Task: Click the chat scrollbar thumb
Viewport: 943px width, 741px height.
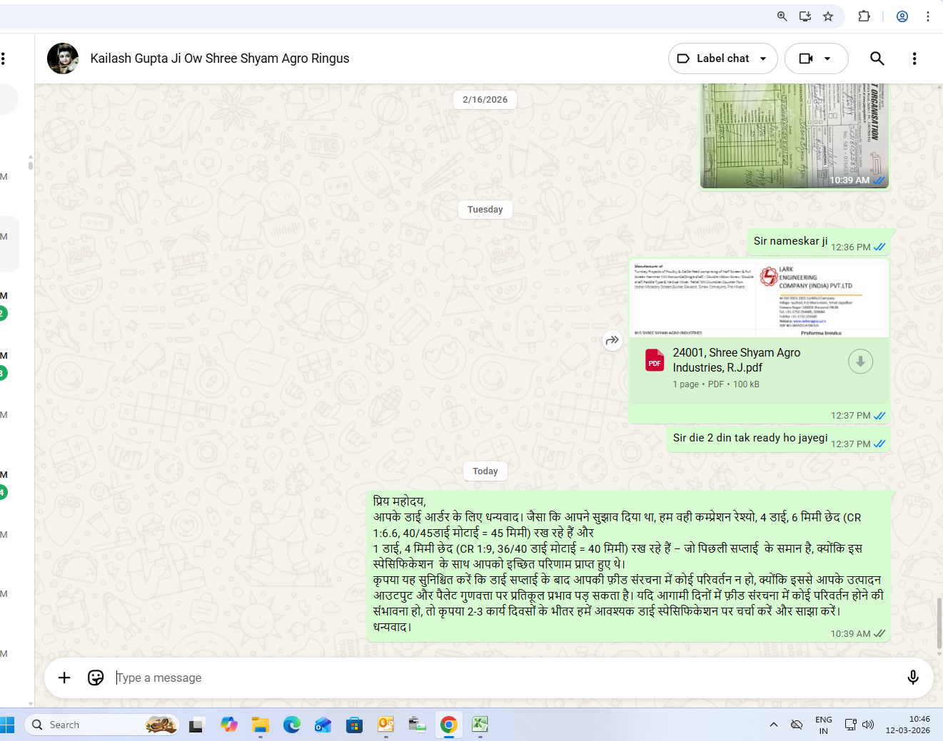Action: 939,623
